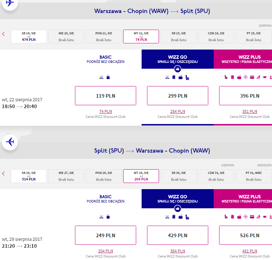
Task: Click priority boarding icon under return WIZZ PLUS
Action: pos(259,217)
